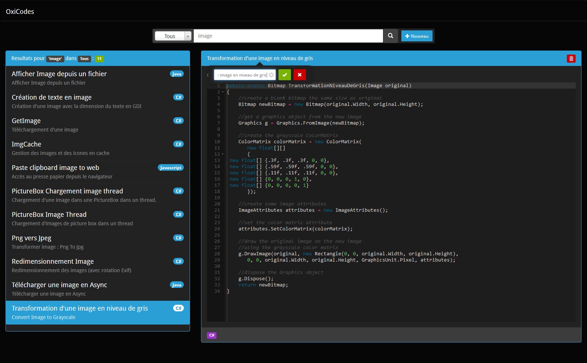
Task: Cancel title edit with red X
Action: pos(300,75)
